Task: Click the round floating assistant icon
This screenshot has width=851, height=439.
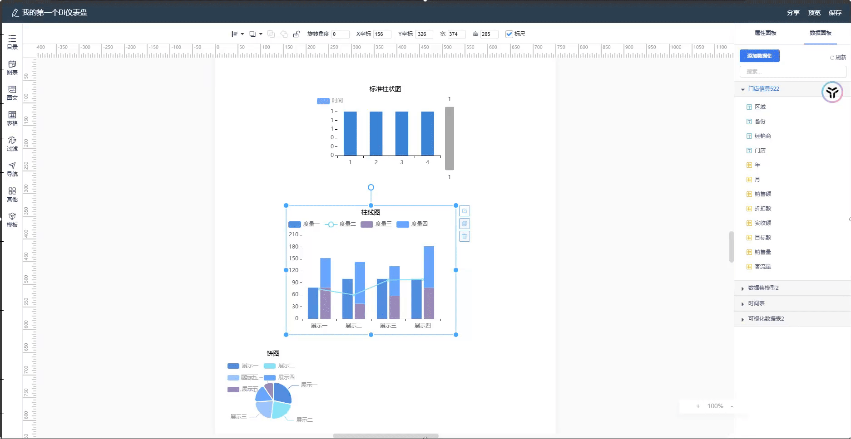Action: click(832, 93)
